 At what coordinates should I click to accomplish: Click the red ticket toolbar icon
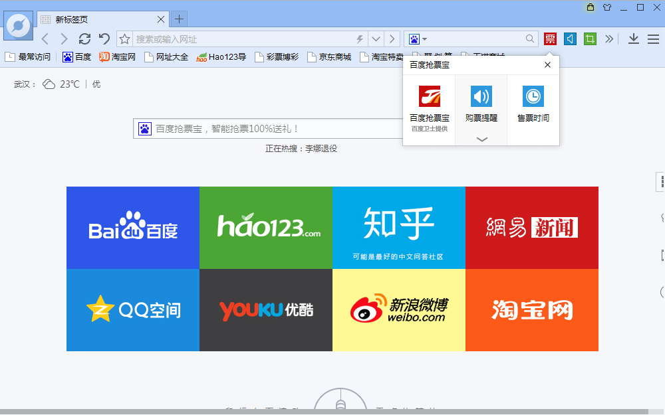point(550,39)
